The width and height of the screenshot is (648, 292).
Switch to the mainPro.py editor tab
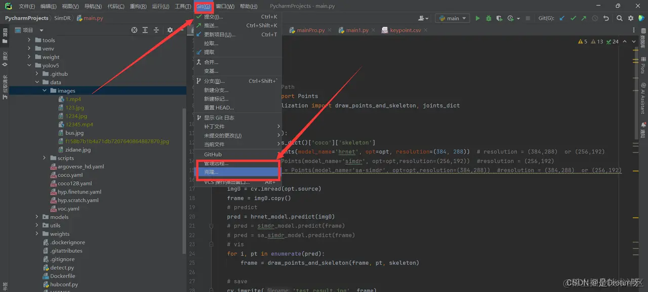pyautogui.click(x=310, y=30)
